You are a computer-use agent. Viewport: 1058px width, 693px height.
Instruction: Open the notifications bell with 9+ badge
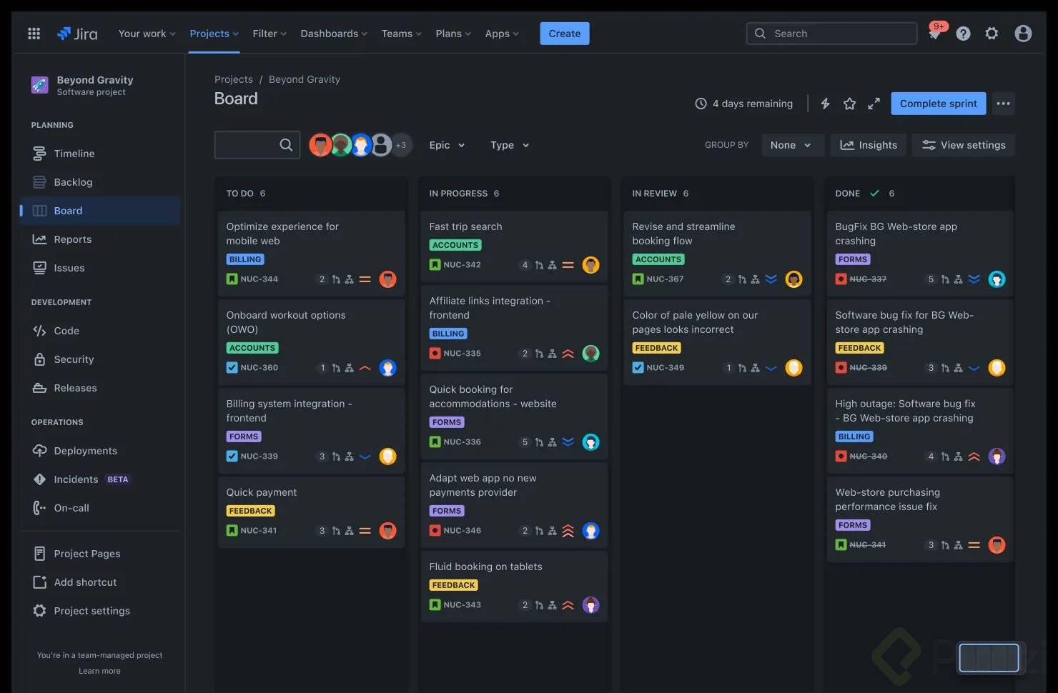coord(934,33)
